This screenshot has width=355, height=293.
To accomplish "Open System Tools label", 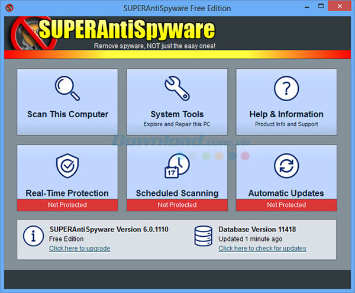I will point(177,114).
